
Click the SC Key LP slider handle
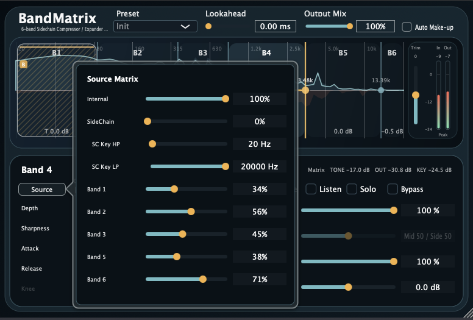226,166
